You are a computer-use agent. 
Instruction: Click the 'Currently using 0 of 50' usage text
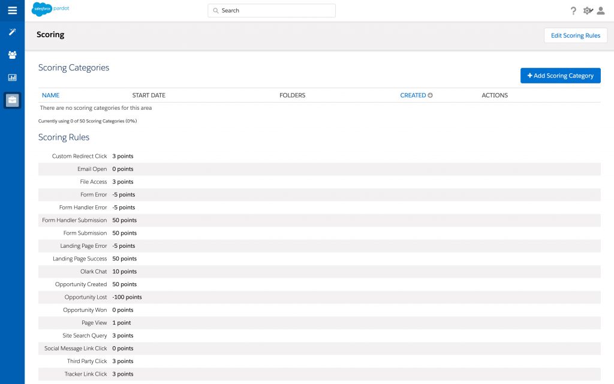coord(88,121)
